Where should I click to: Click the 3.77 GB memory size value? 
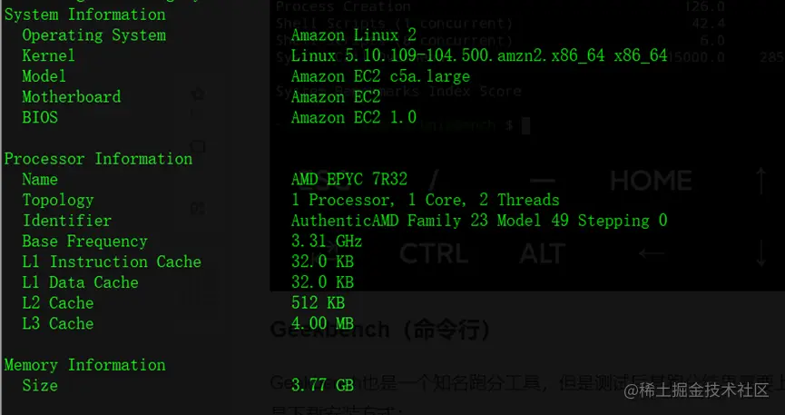pos(322,385)
